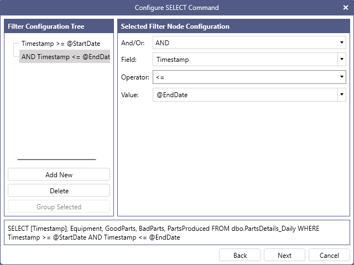354x265 pixels.
Task: Click the horizontal scrollbar under filter tree
Action: 56,160
